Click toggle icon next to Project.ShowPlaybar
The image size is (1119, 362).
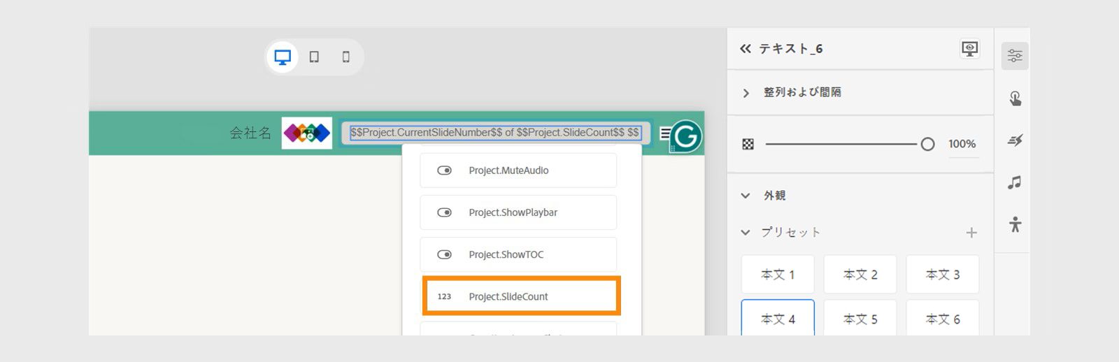coord(444,212)
